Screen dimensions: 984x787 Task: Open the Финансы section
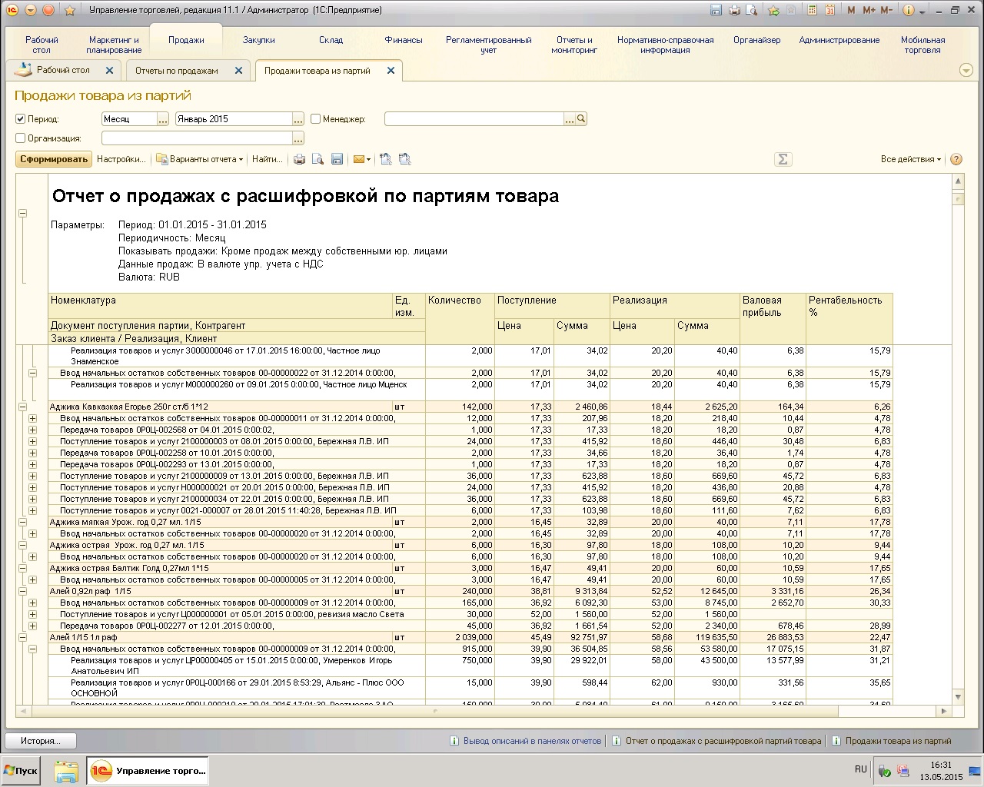click(404, 40)
